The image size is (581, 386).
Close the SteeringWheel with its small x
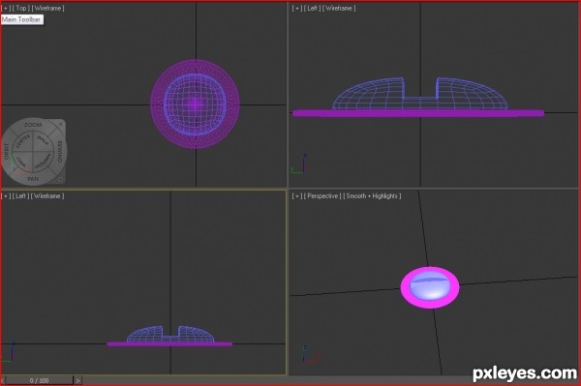point(61,124)
